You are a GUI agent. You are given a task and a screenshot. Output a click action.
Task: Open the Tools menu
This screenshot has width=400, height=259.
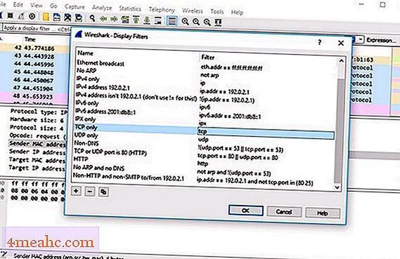pyautogui.click(x=217, y=12)
